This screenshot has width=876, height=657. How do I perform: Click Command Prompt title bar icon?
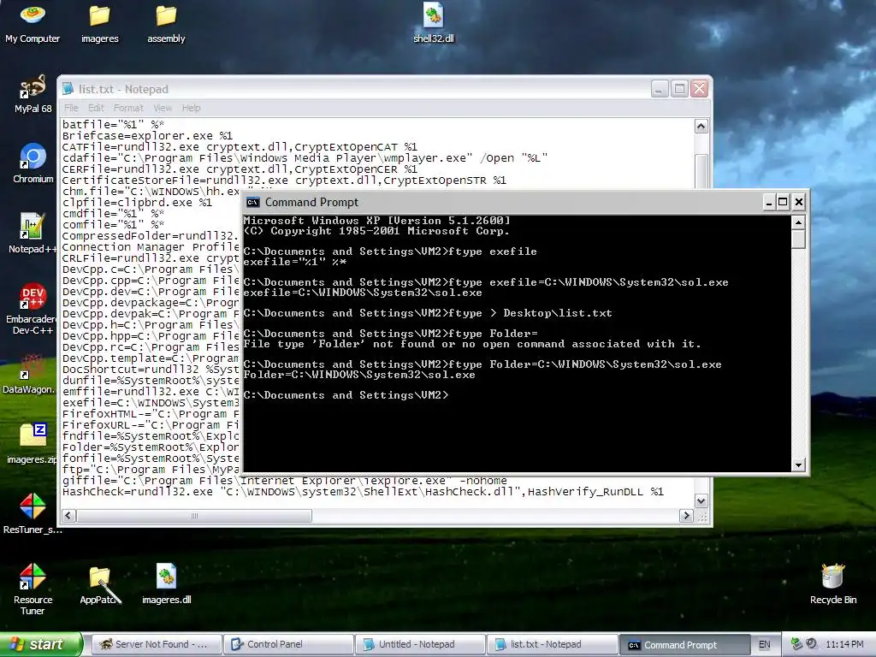(x=252, y=202)
